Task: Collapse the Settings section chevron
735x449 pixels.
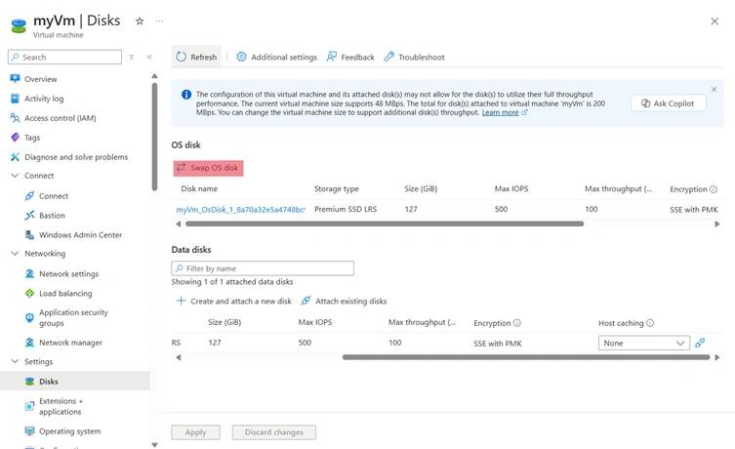Action: [15, 361]
